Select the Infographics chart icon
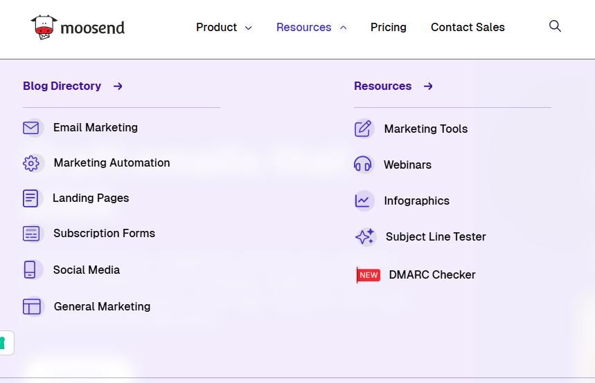 click(x=363, y=200)
